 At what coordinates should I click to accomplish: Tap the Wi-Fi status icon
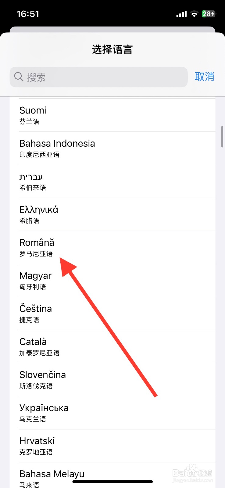[194, 14]
